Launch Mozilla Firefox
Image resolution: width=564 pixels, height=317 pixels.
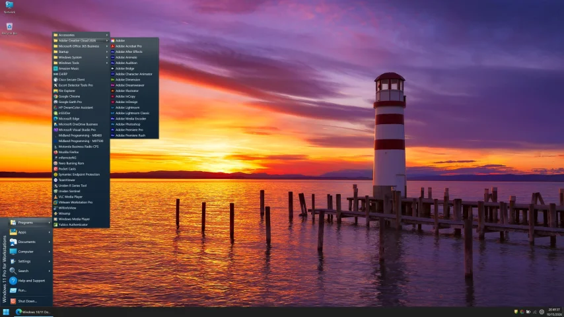coord(81,152)
